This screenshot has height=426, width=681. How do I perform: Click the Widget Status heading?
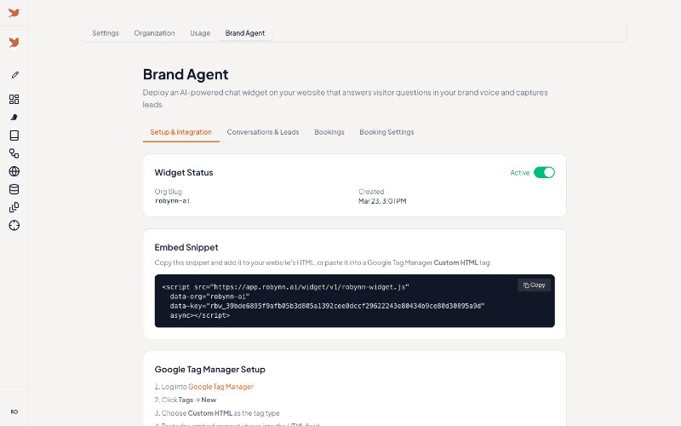[x=184, y=173]
